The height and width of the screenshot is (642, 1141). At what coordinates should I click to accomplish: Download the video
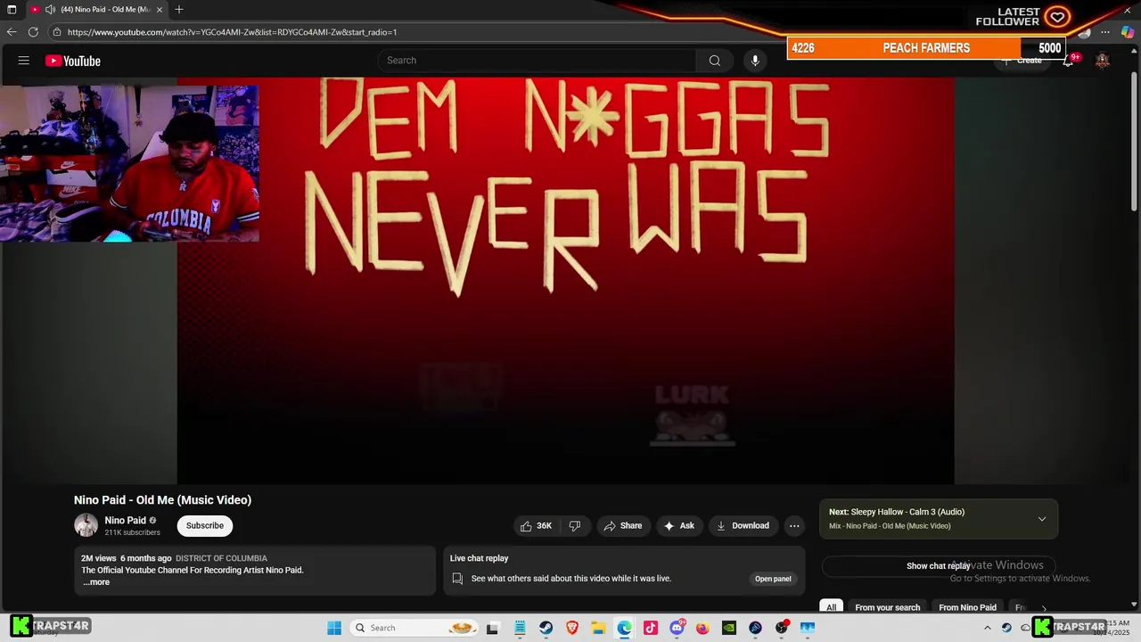pos(743,526)
